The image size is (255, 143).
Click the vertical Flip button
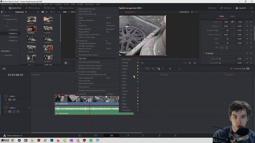pos(227,48)
